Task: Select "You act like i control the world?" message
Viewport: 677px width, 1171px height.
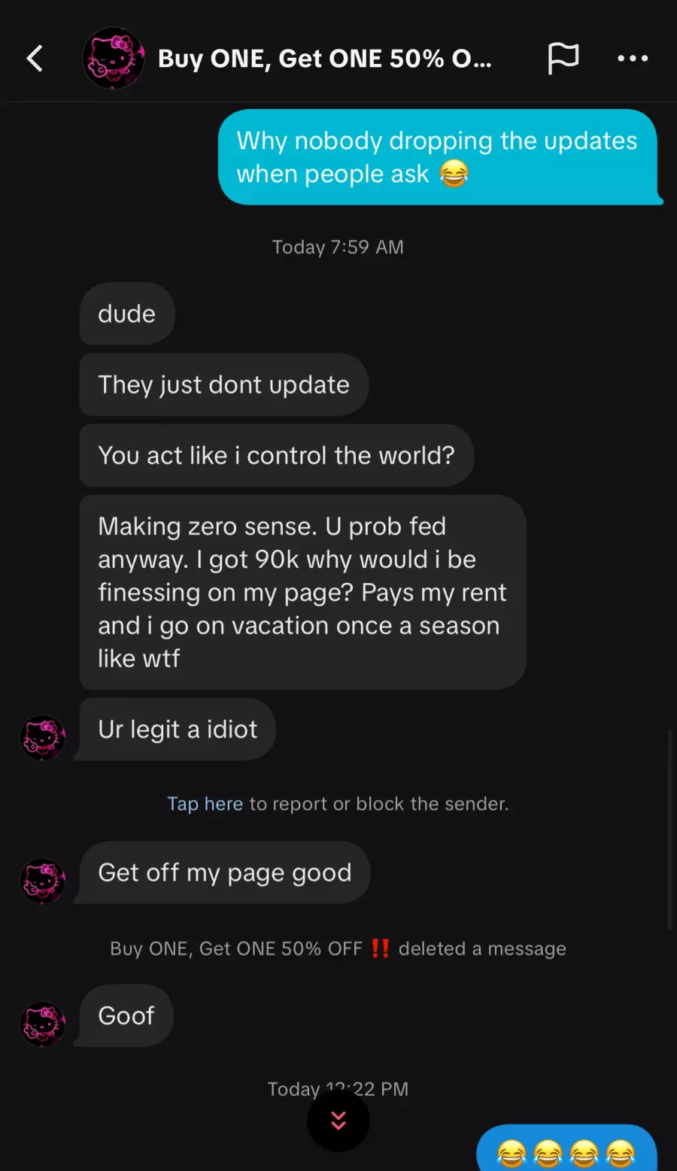Action: (276, 455)
